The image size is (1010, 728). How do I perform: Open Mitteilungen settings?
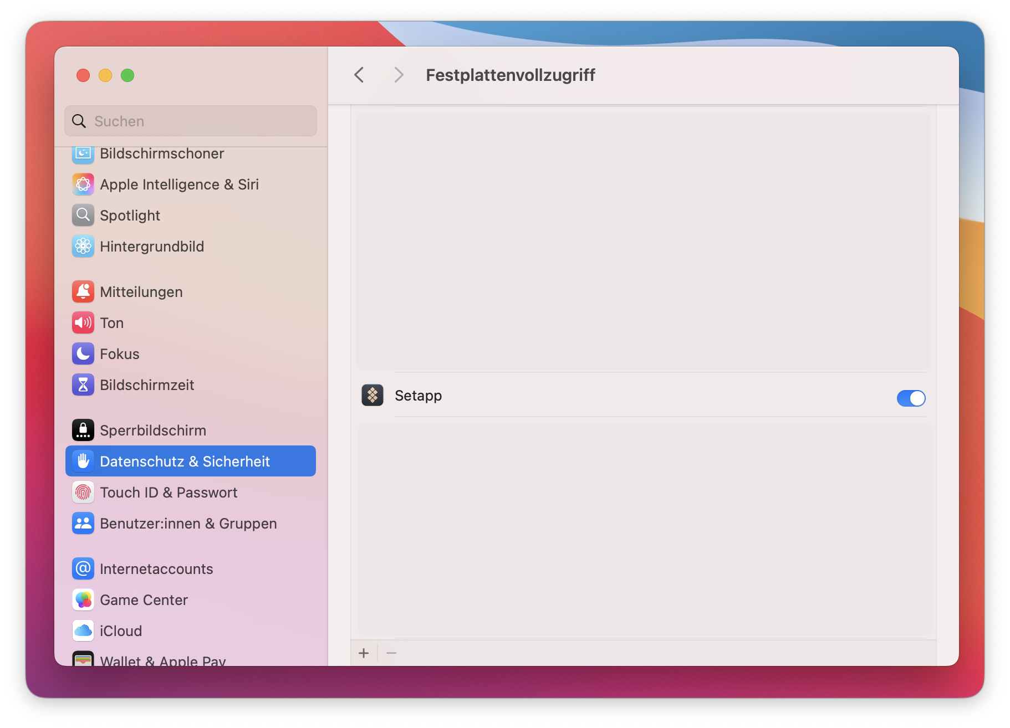141,291
